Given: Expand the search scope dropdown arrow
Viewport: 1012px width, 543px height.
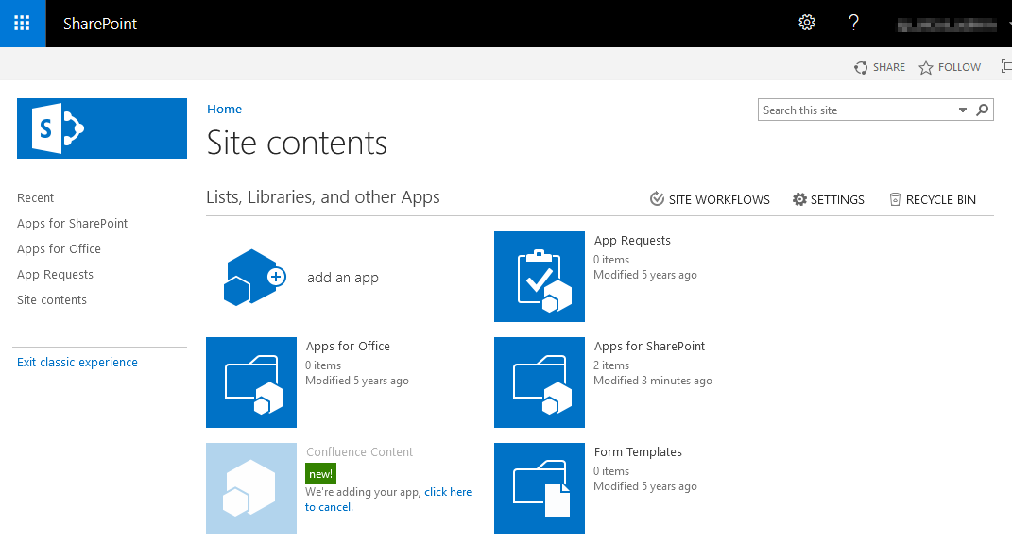Looking at the screenshot, I should [x=962, y=110].
